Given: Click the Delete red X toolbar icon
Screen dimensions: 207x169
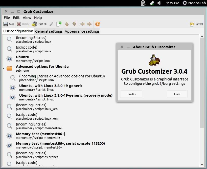Looking at the screenshot, I should click(x=19, y=24).
